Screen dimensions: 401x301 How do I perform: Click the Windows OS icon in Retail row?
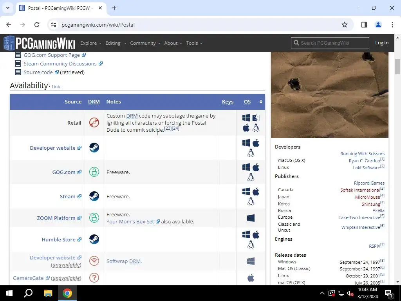pyautogui.click(x=246, y=118)
